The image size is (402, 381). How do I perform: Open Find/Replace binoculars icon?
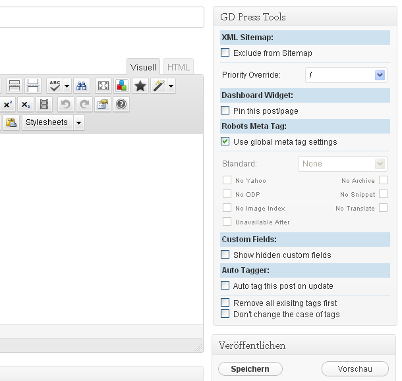[82, 86]
